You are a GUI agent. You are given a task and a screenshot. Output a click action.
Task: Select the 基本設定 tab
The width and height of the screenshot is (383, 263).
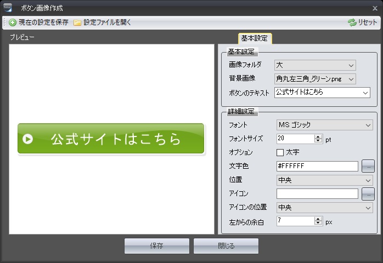click(x=255, y=38)
